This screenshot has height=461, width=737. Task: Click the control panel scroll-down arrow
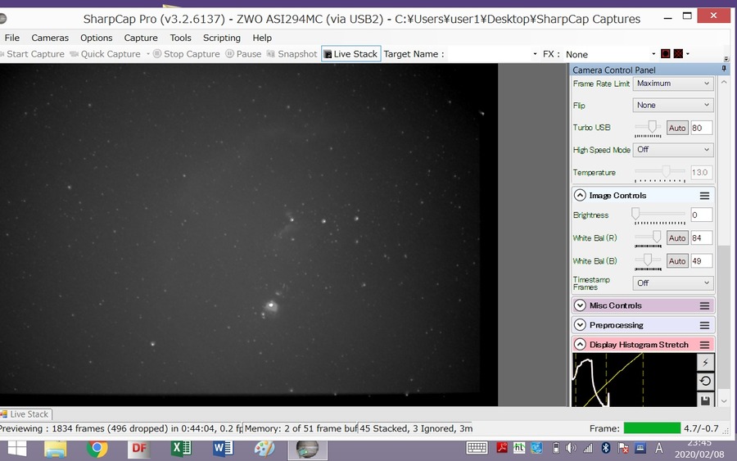point(725,401)
